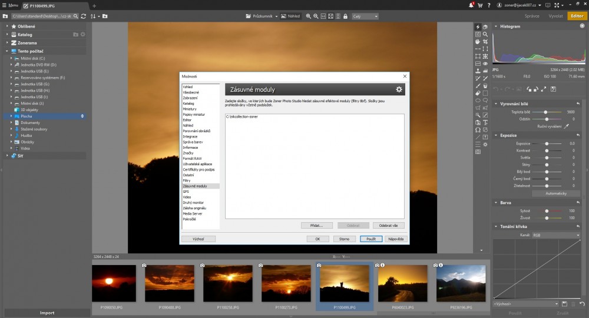The height and width of the screenshot is (318, 589).
Task: Pick the white balance eyedropper
Action: tap(567, 126)
